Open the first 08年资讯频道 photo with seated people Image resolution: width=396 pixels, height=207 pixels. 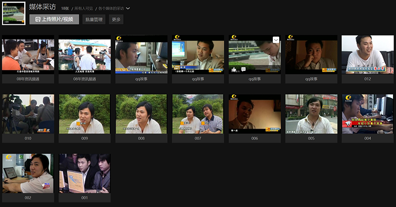coord(28,54)
